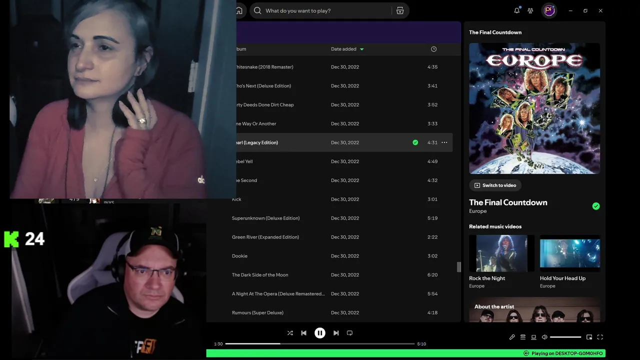Toggle the repeat mode
This screenshot has width=640, height=360.
tap(349, 333)
